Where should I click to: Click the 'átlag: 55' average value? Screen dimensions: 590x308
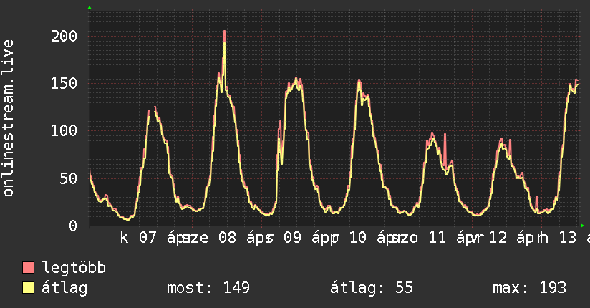coord(372,289)
